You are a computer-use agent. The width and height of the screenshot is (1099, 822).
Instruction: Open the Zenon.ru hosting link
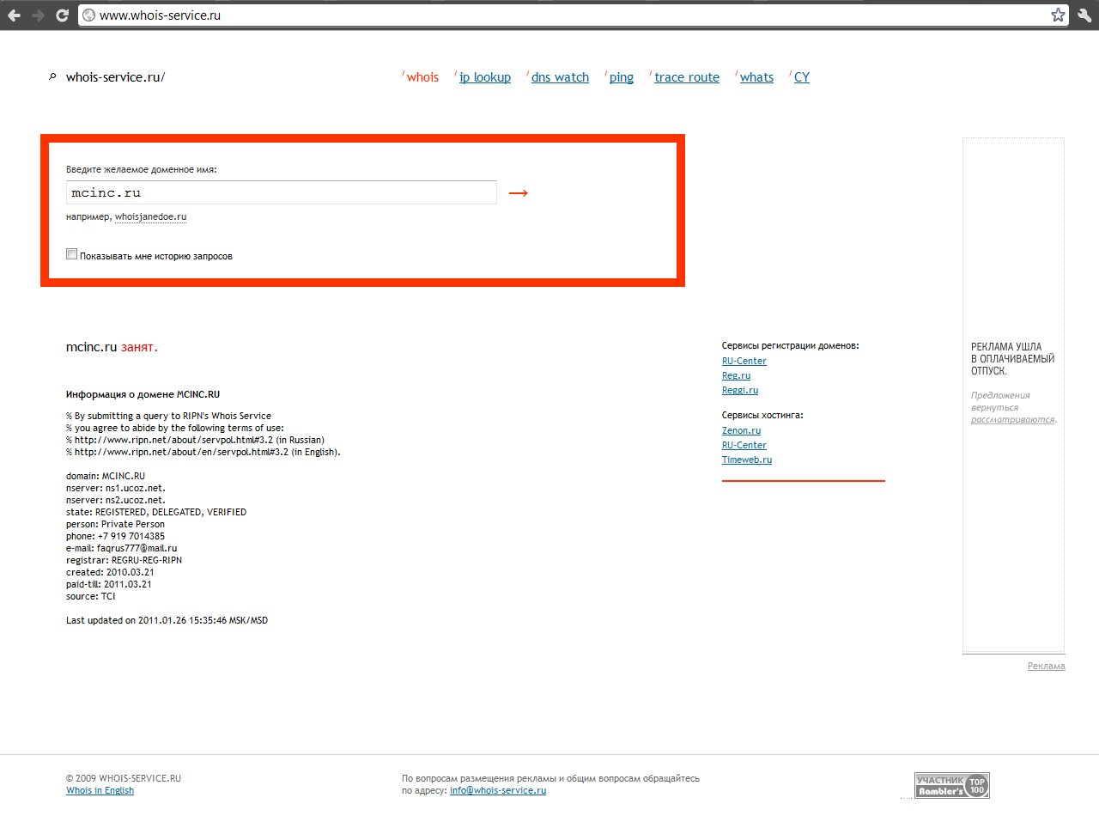point(741,431)
